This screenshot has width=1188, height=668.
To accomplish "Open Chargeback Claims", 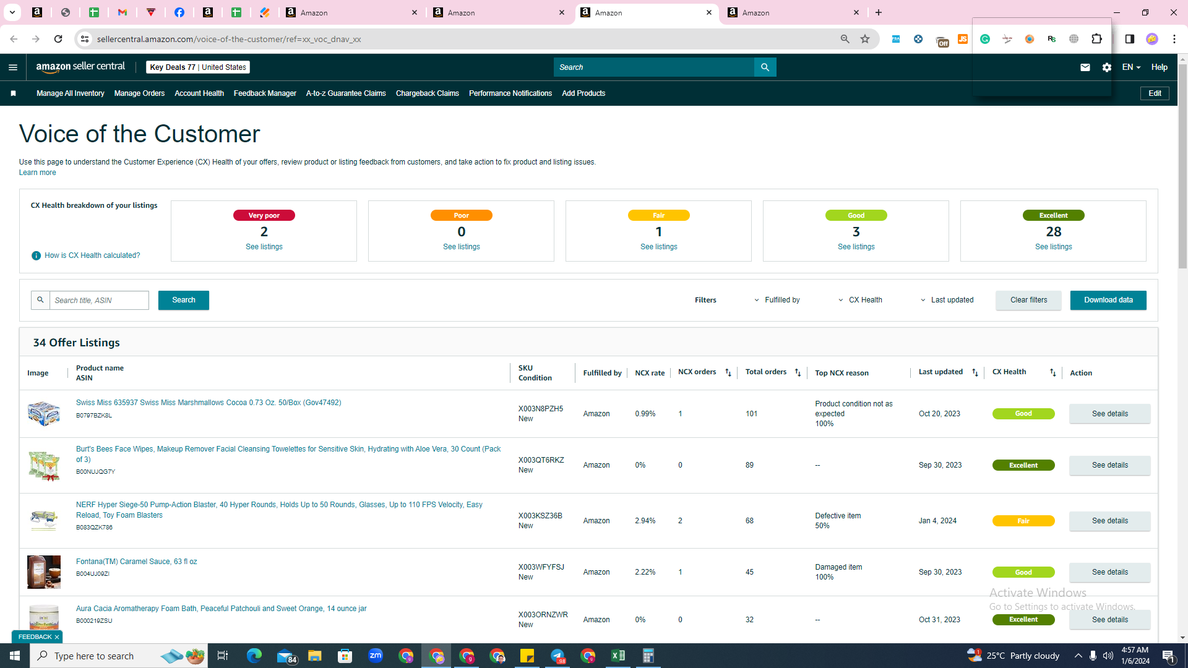I will coord(428,93).
